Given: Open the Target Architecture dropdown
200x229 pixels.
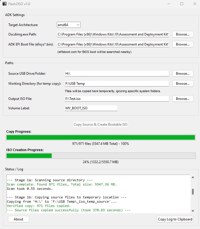Looking at the screenshot, I should point(69,25).
